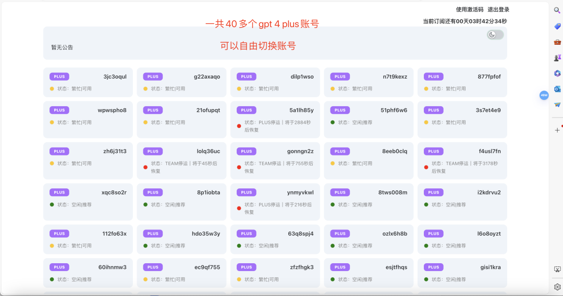Open account card ozlx6h8b
The height and width of the screenshot is (296, 563).
pyautogui.click(x=369, y=239)
